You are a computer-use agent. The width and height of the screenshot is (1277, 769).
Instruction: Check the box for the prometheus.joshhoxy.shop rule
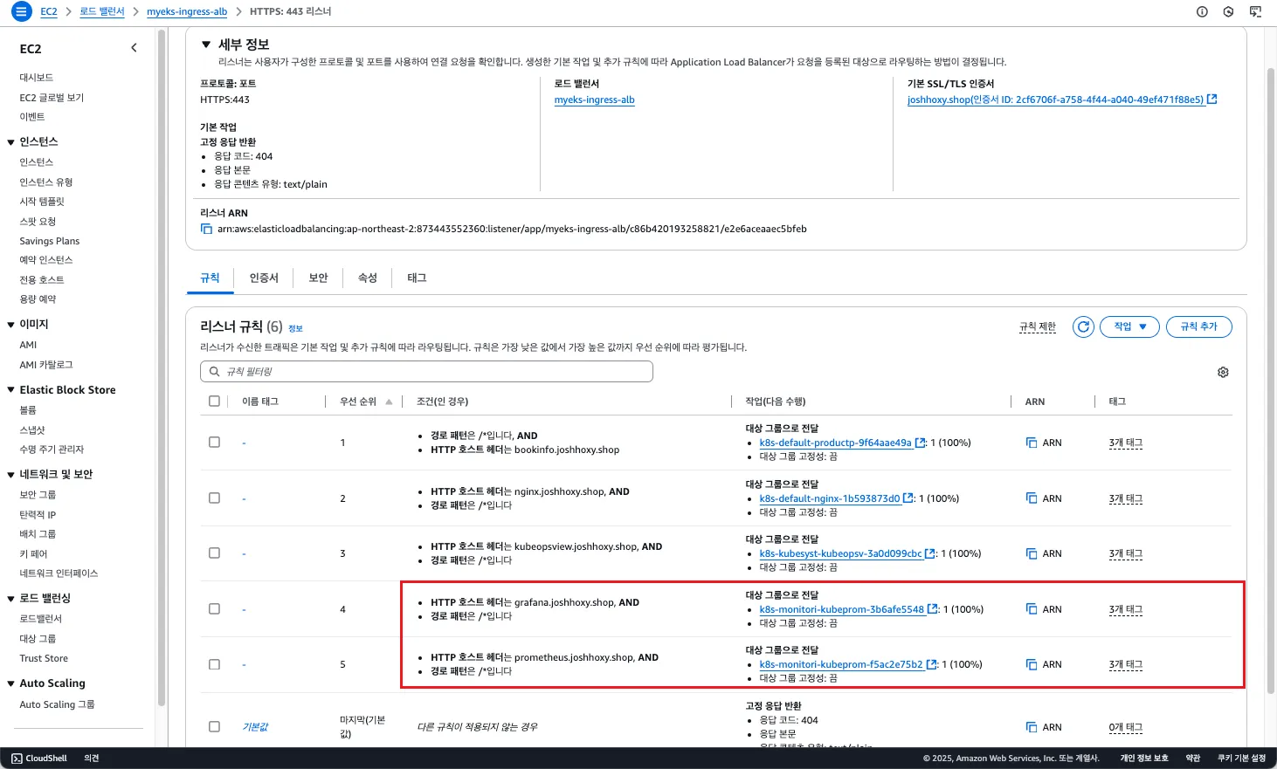[x=214, y=664]
